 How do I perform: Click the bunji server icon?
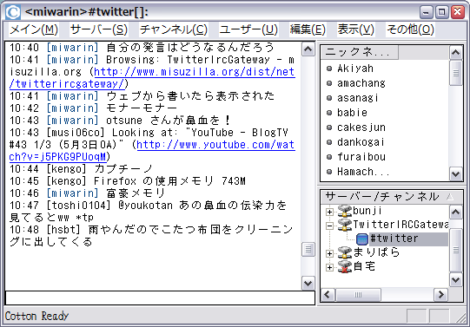tap(345, 212)
